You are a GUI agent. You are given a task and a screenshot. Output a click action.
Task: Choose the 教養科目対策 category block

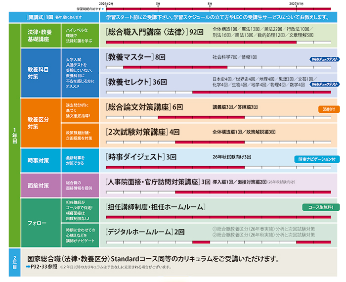[x=41, y=73]
